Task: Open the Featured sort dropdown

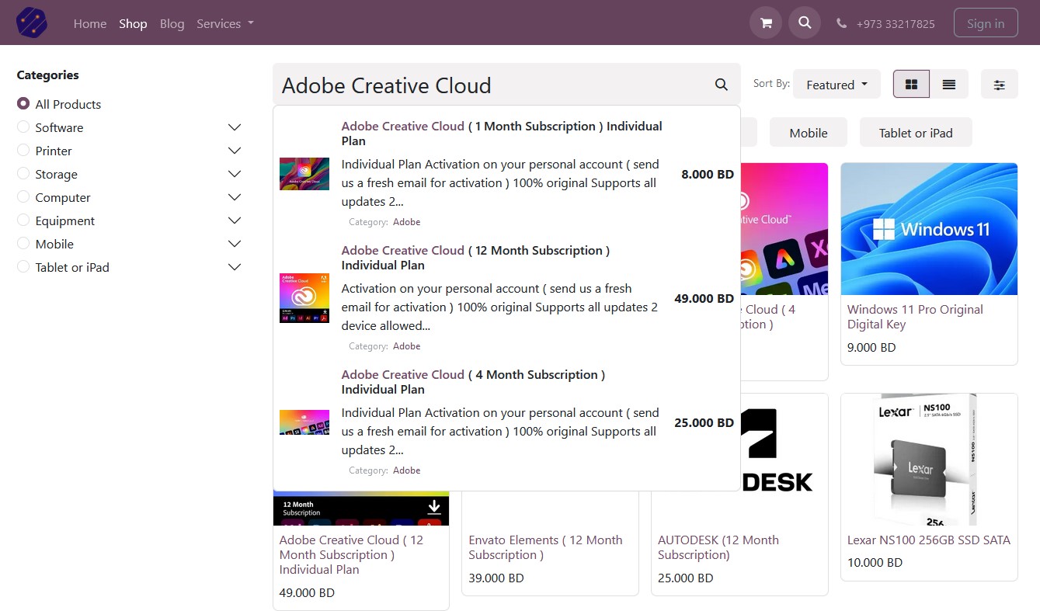Action: [837, 85]
